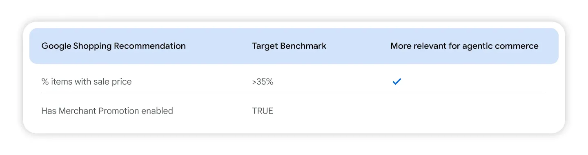Click the TRUE benchmark value
Screen dimensions: 588x155
click(x=263, y=111)
